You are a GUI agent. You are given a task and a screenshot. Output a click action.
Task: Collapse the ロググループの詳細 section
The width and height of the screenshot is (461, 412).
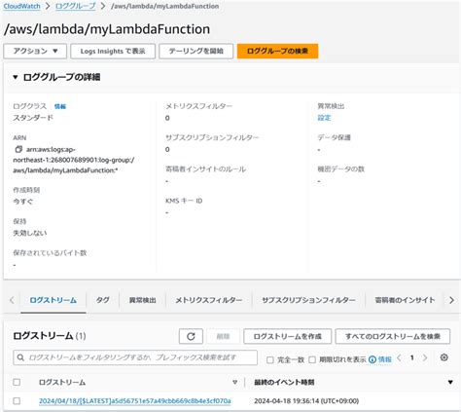[16, 77]
